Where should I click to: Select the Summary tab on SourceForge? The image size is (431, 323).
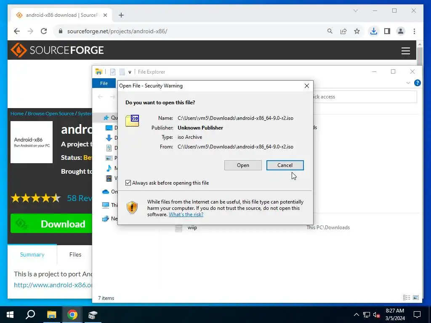pyautogui.click(x=32, y=254)
